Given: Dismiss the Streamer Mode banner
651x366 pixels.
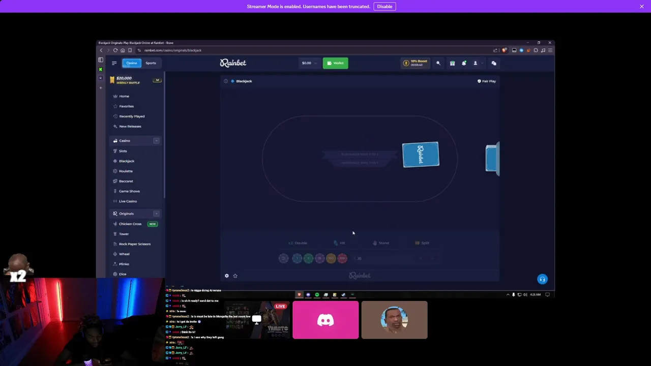Looking at the screenshot, I should point(642,7).
